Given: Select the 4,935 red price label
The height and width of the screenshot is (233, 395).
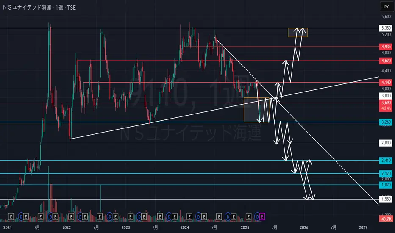Looking at the screenshot, I should point(386,47).
